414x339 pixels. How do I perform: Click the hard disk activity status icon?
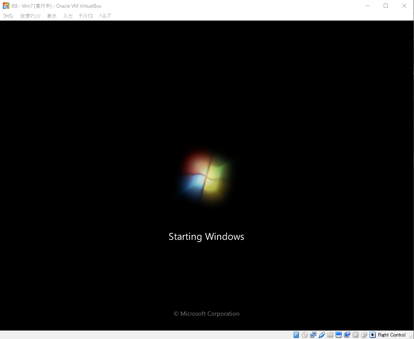(296, 335)
